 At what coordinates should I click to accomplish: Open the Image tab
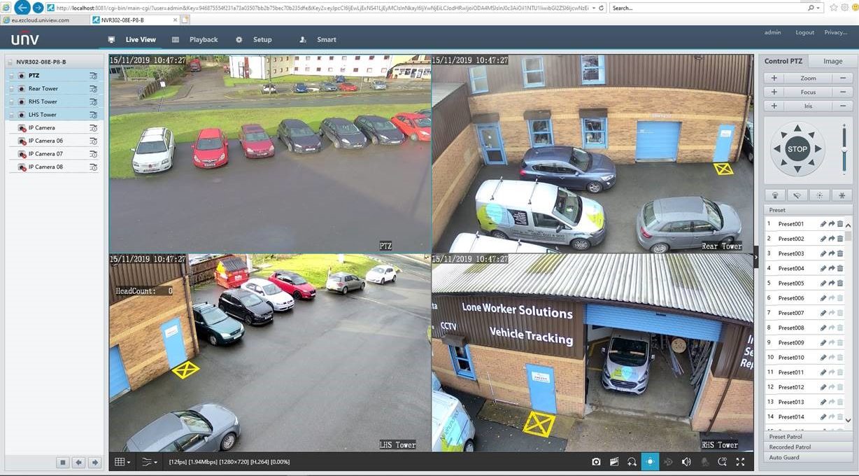(832, 61)
